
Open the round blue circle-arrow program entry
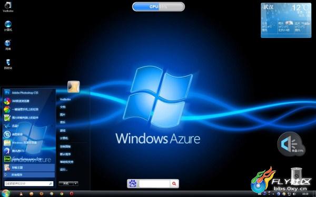click(x=29, y=134)
